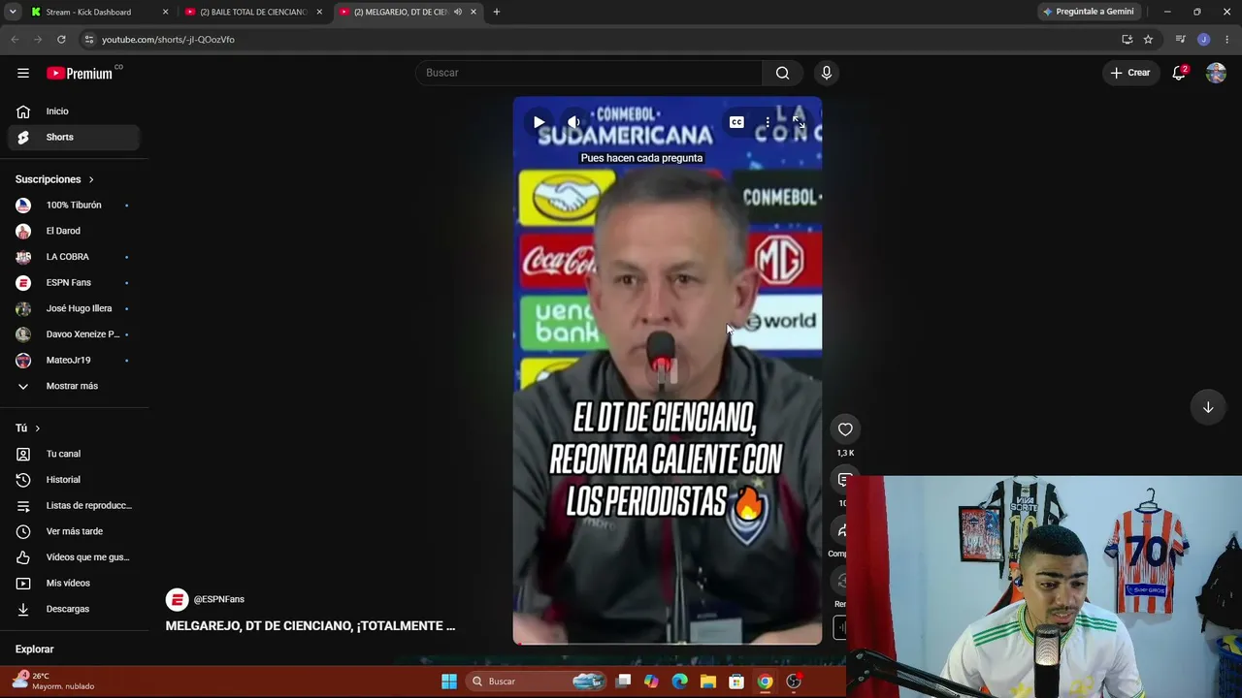
Task: Mute the MELGAREJO tab via its speaker icon
Action: pyautogui.click(x=457, y=12)
